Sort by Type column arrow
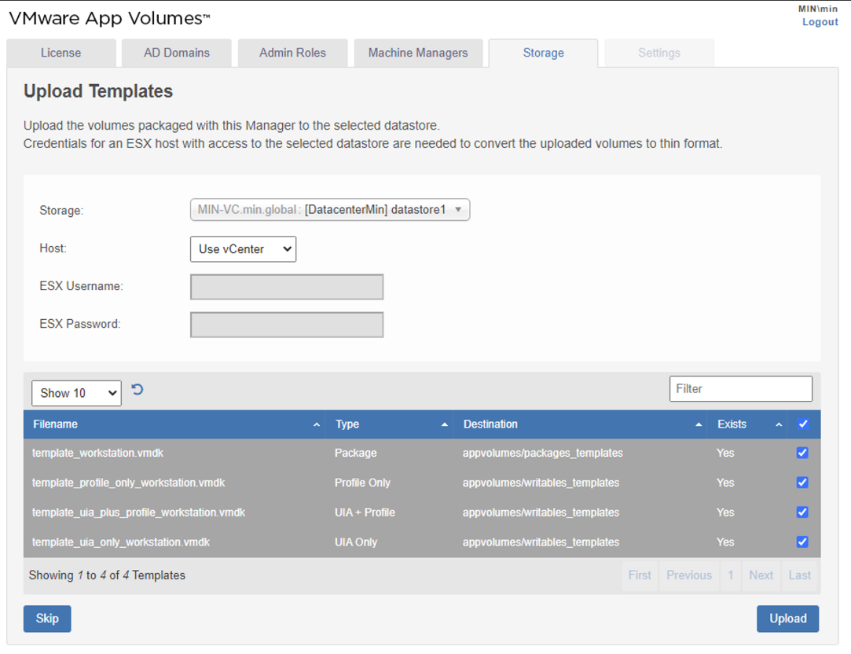Screen dimensions: 851x654 pos(445,425)
